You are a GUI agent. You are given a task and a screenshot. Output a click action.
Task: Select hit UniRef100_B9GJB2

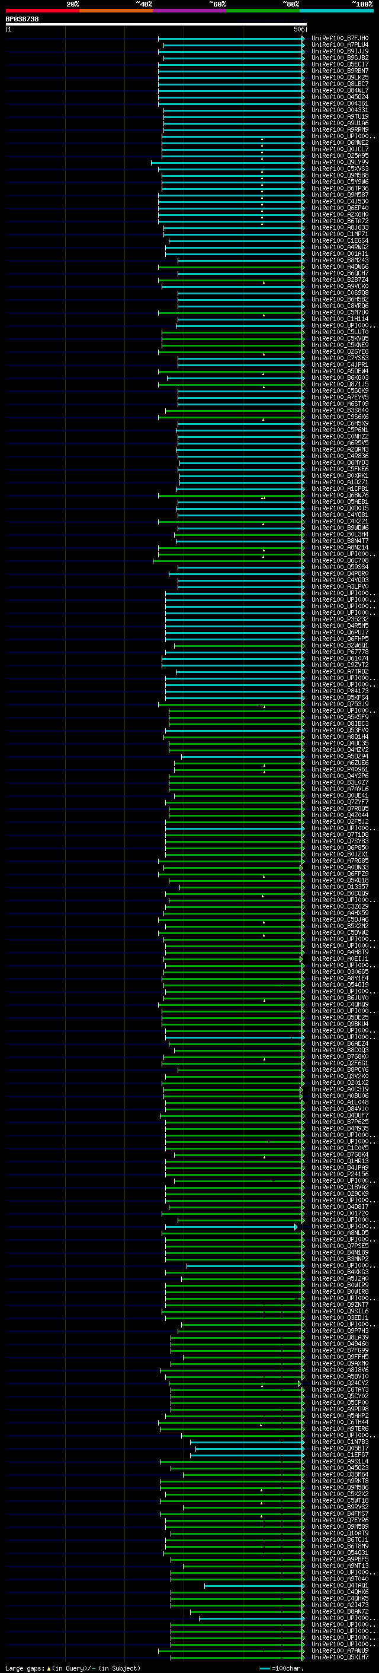tap(339, 58)
